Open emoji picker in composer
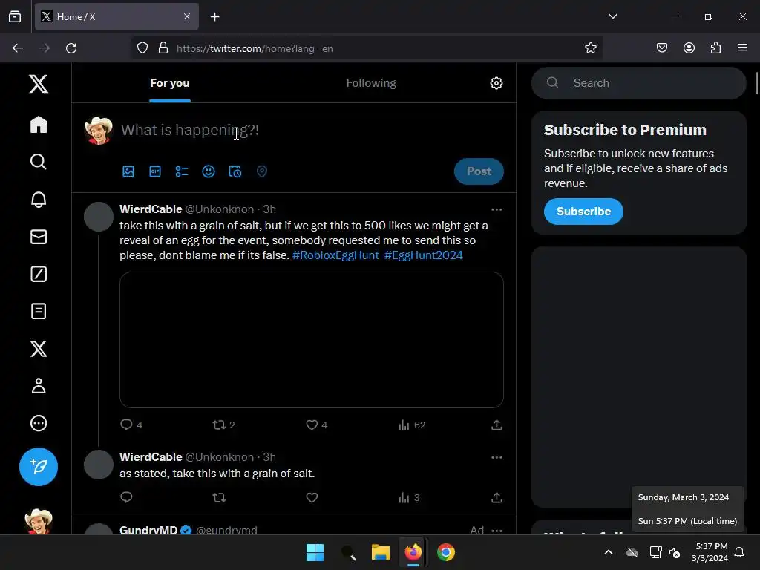 point(209,171)
